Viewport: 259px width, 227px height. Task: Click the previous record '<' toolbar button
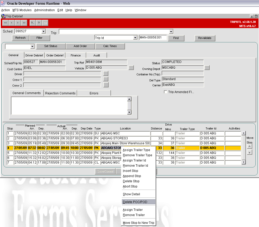click(x=12, y=23)
